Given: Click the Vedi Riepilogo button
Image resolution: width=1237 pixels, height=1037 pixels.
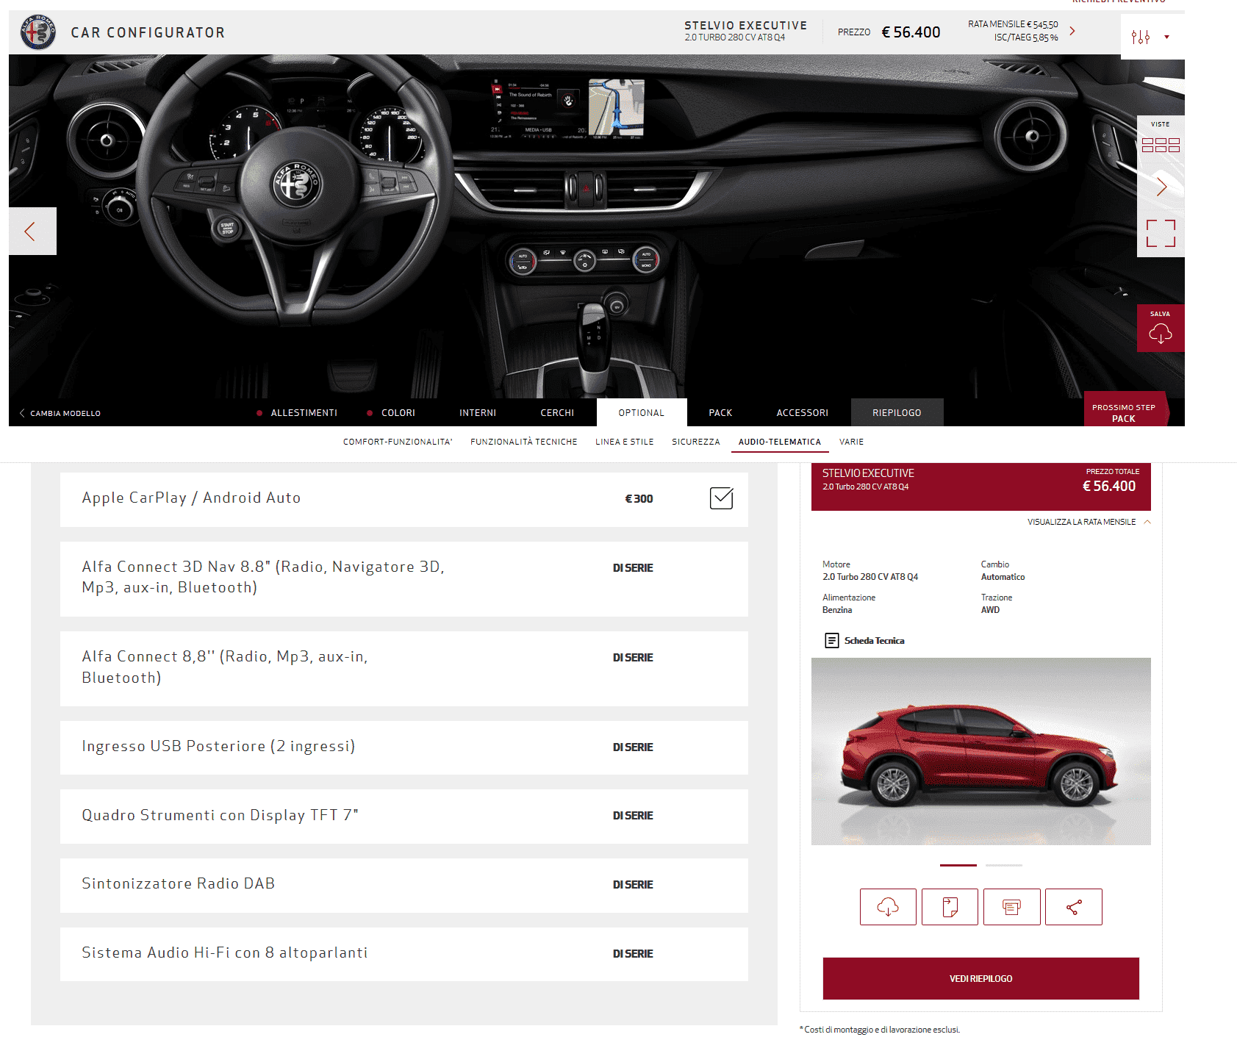Looking at the screenshot, I should tap(980, 978).
